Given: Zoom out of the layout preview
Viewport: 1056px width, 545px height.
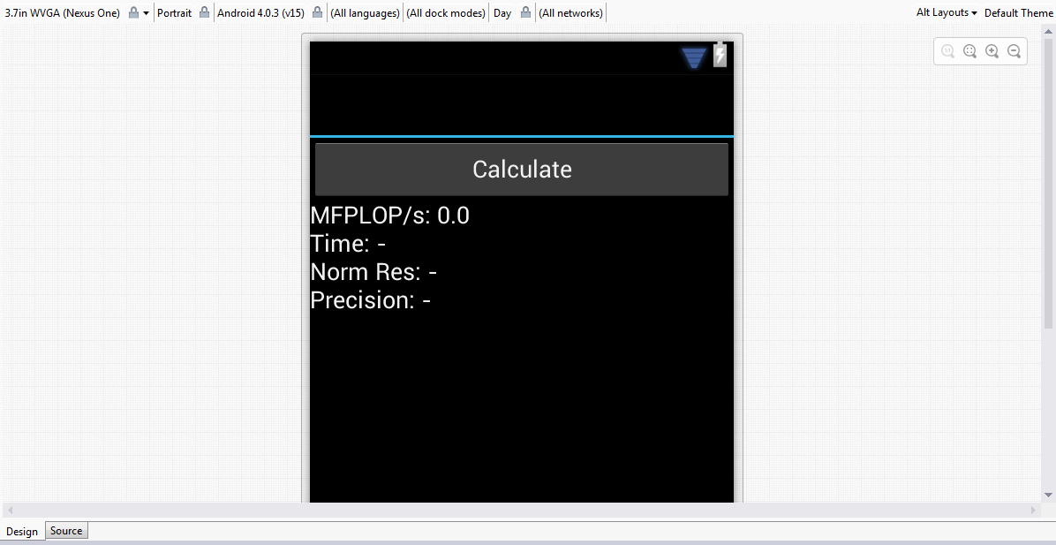Looking at the screenshot, I should pyautogui.click(x=1014, y=50).
